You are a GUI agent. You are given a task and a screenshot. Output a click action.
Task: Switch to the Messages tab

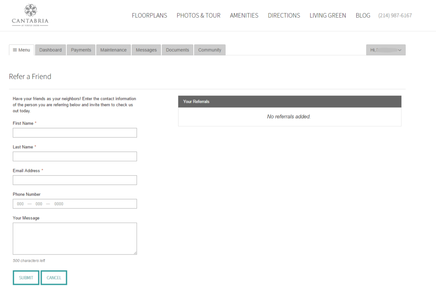click(x=146, y=50)
